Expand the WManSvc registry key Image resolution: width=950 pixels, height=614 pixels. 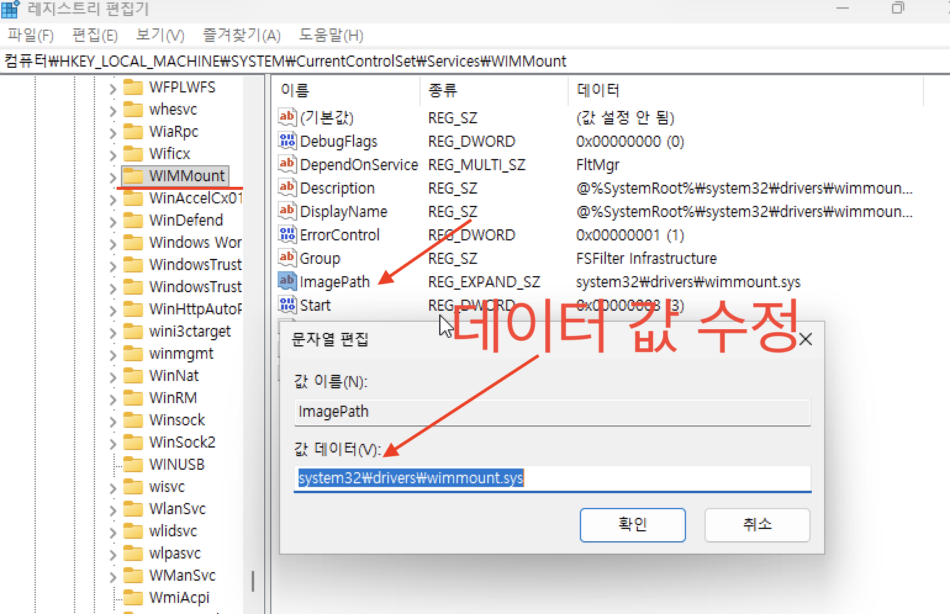click(x=112, y=575)
